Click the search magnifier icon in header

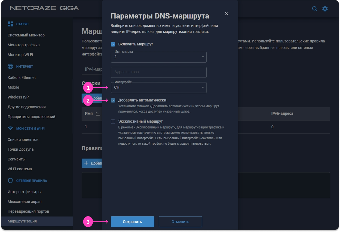pos(314,9)
